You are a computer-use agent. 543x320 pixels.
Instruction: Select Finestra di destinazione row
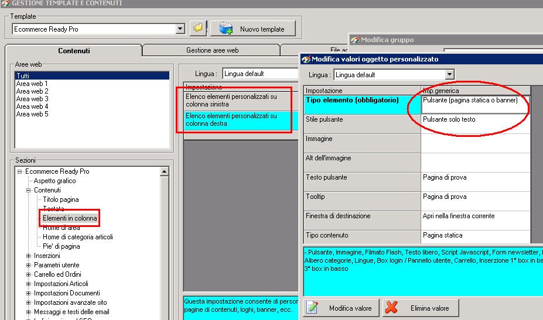point(362,221)
